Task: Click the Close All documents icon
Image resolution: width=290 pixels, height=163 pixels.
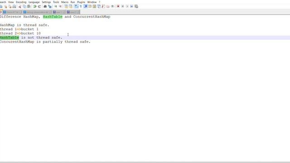Action: (10, 6)
